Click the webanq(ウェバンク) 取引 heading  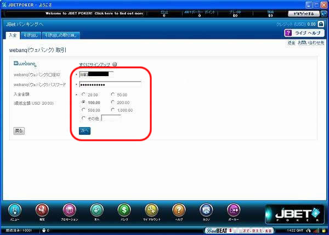pyautogui.click(x=37, y=50)
